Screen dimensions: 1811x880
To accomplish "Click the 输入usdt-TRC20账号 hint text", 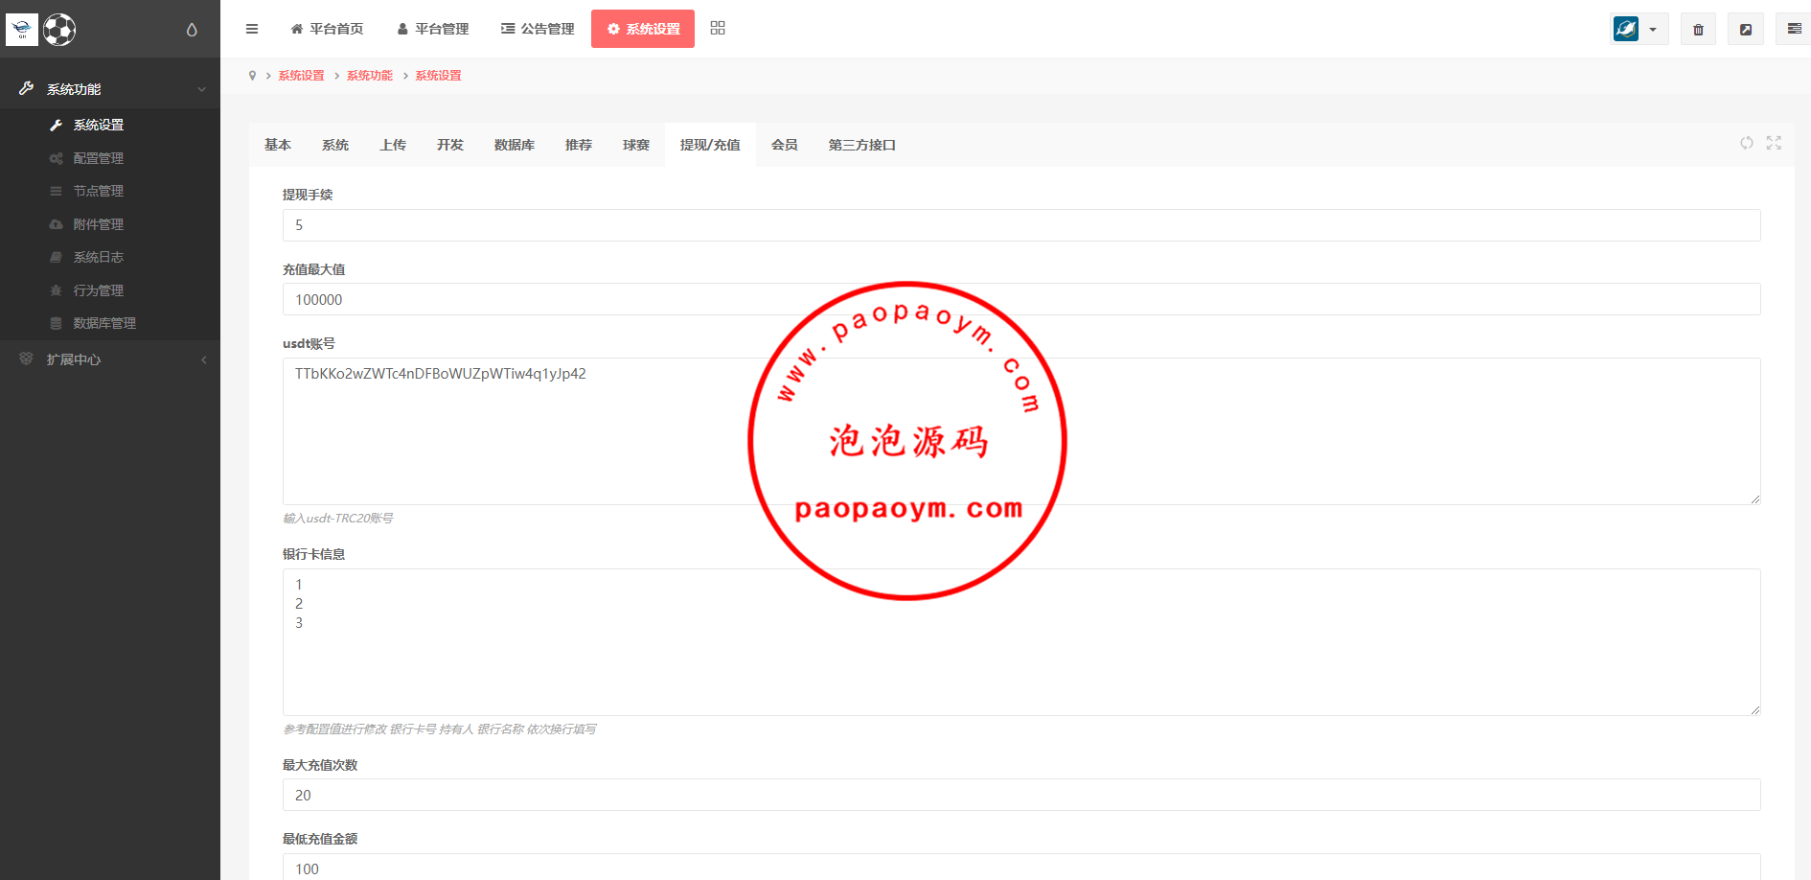I will [x=338, y=519].
